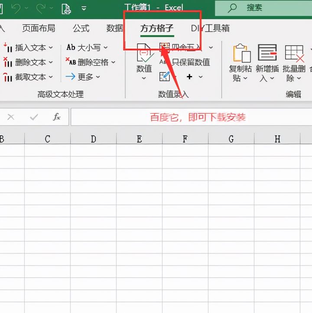This screenshot has height=313, width=312.
Task: Click the plus sign icon in 数值录入
Action: click(189, 77)
